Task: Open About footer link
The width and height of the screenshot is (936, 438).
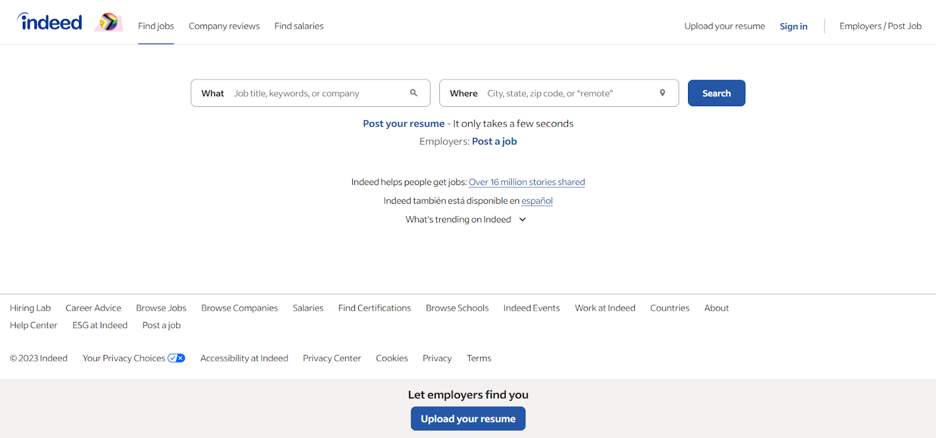Action: point(716,308)
